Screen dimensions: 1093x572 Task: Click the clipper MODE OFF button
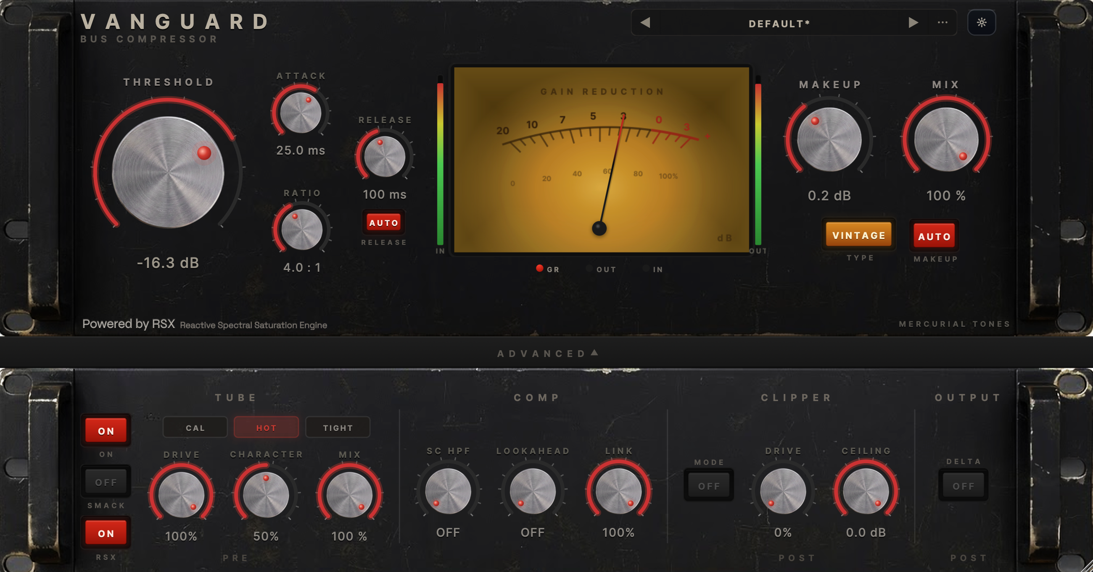709,485
